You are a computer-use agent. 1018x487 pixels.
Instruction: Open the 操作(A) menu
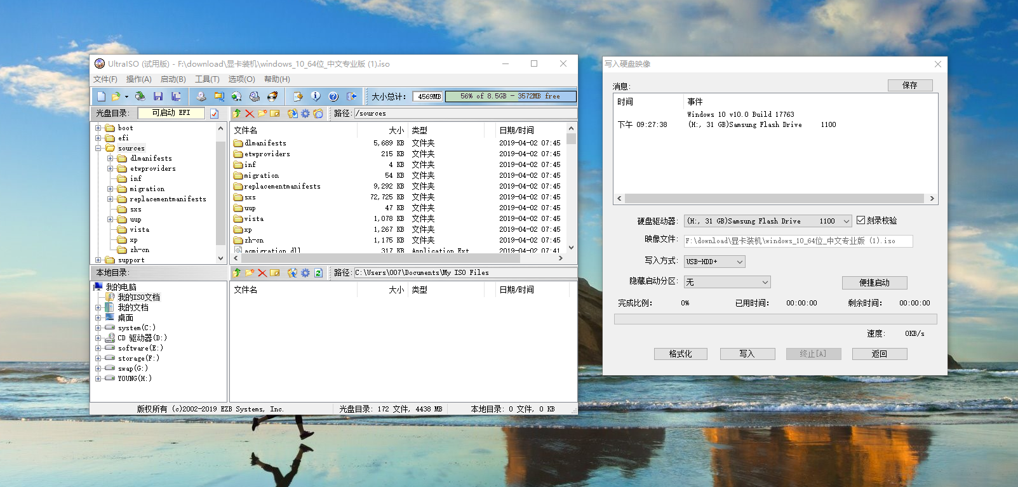[138, 79]
